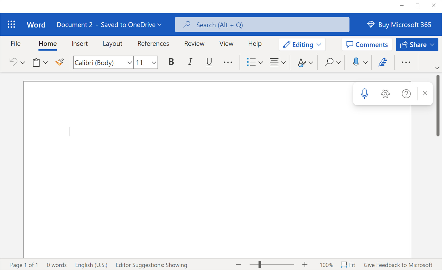Open the File menu
Viewport: 442px width, 270px height.
[x=15, y=43]
